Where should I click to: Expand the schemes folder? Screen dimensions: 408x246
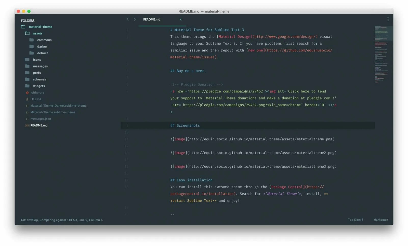[40, 79]
